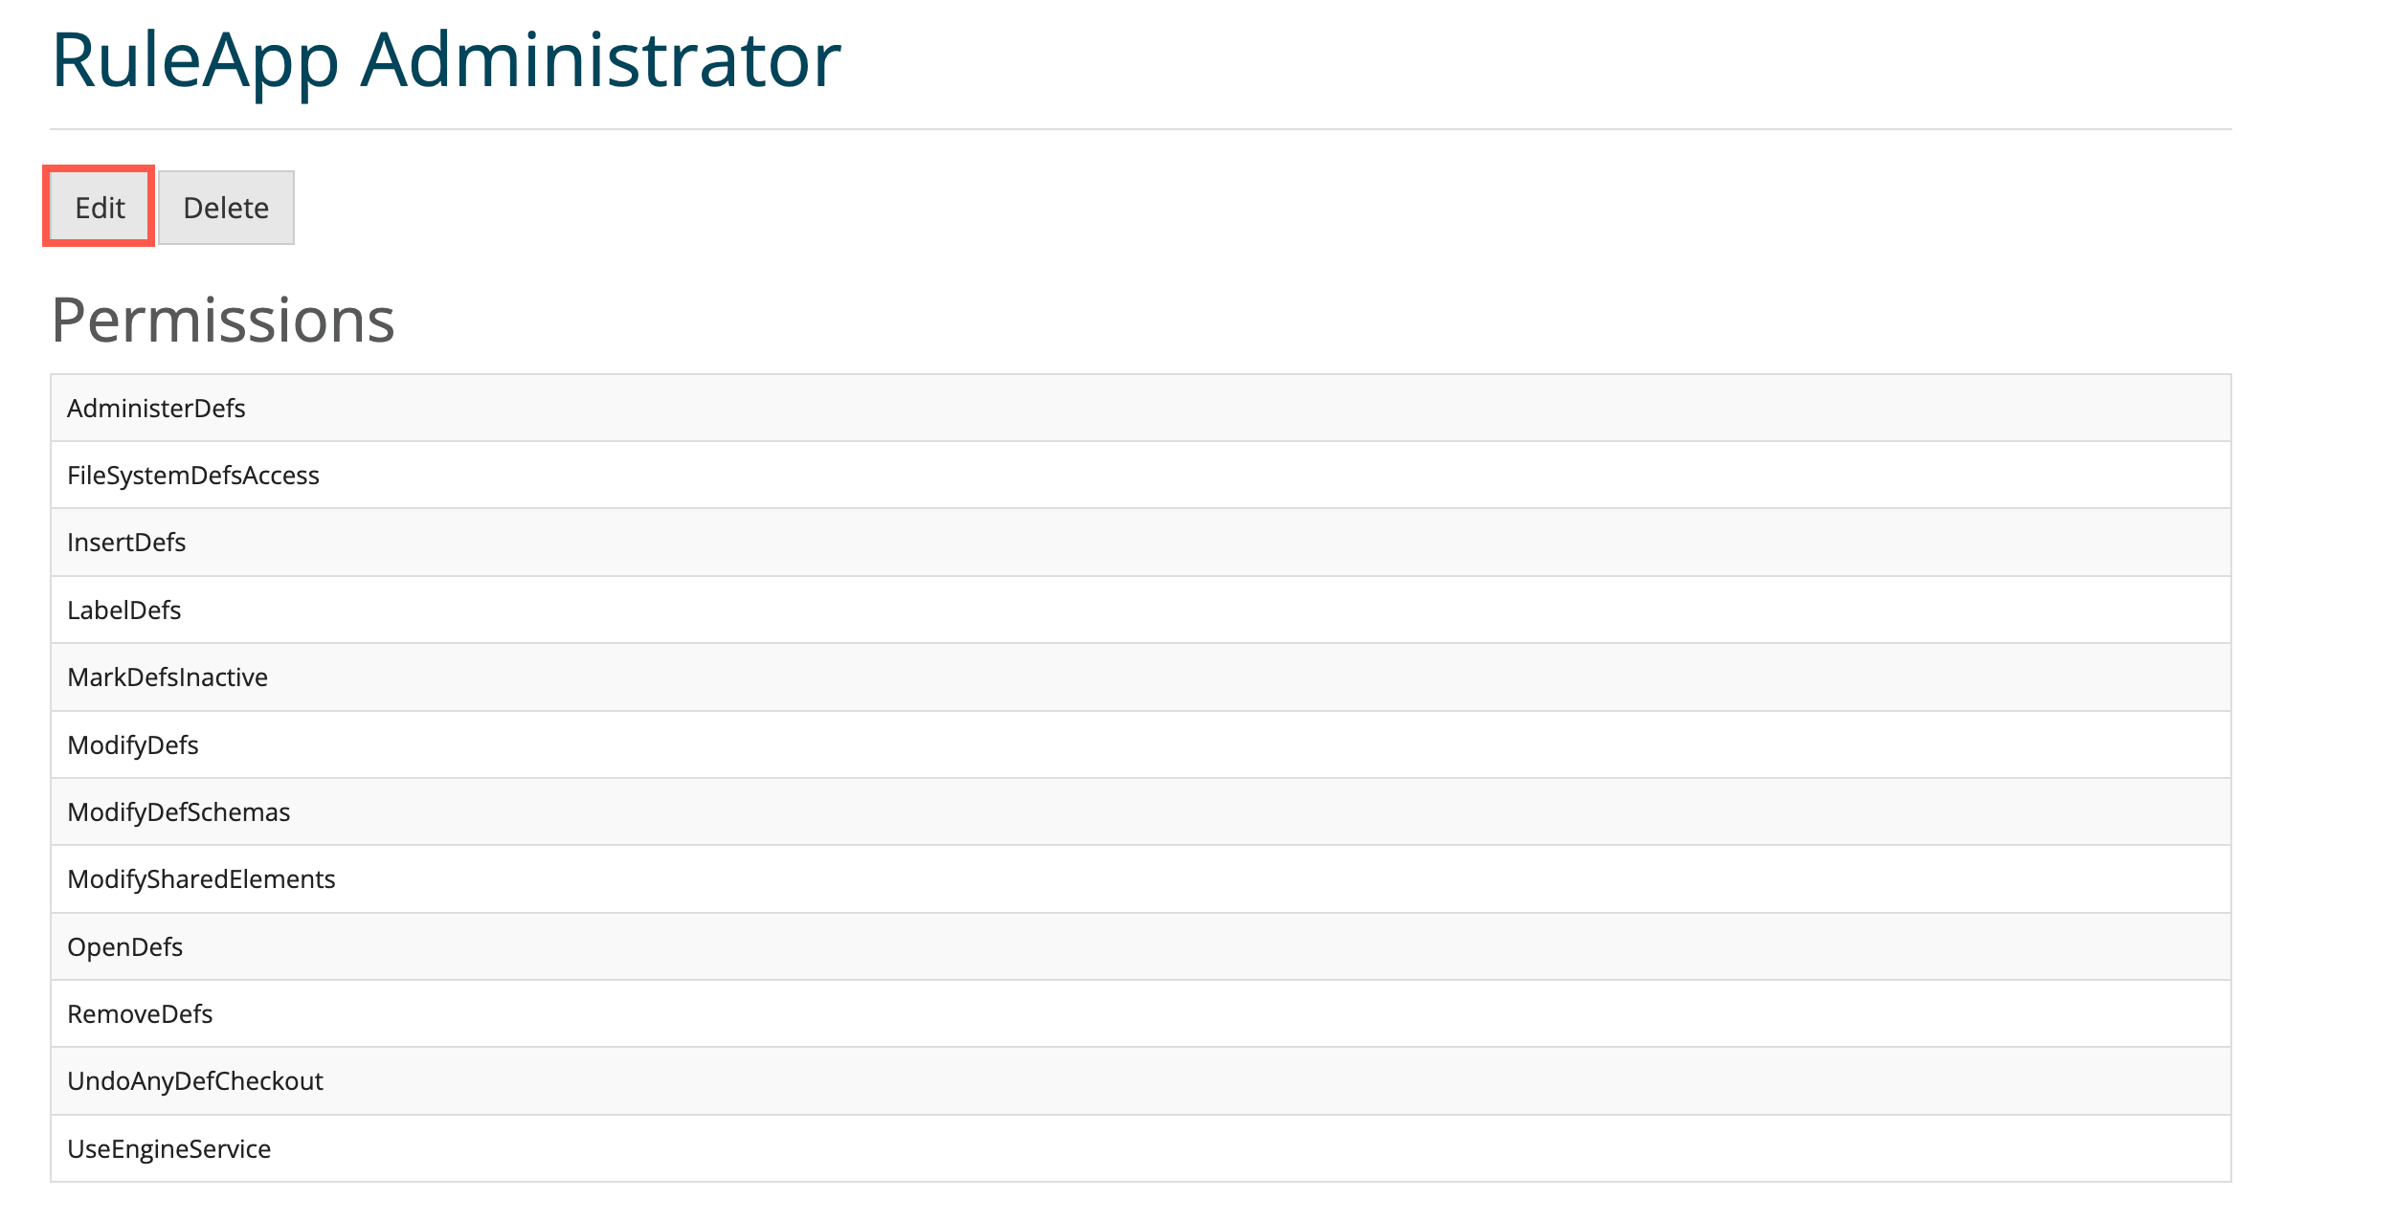Click empty area below the permissions table
Viewport: 2395px width, 1221px height.
coord(1139,1202)
